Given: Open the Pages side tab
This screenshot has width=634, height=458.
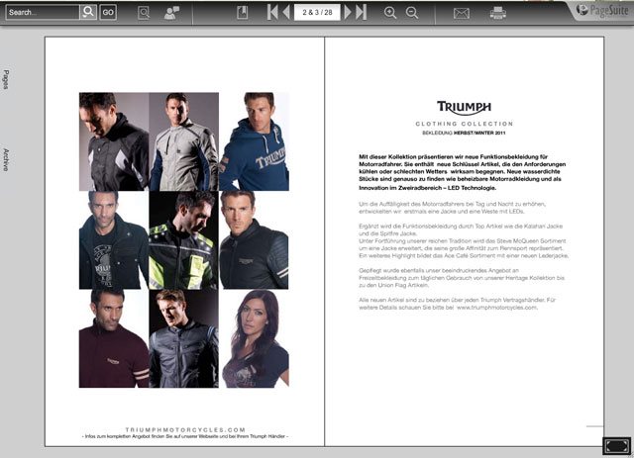Looking at the screenshot, I should point(7,79).
